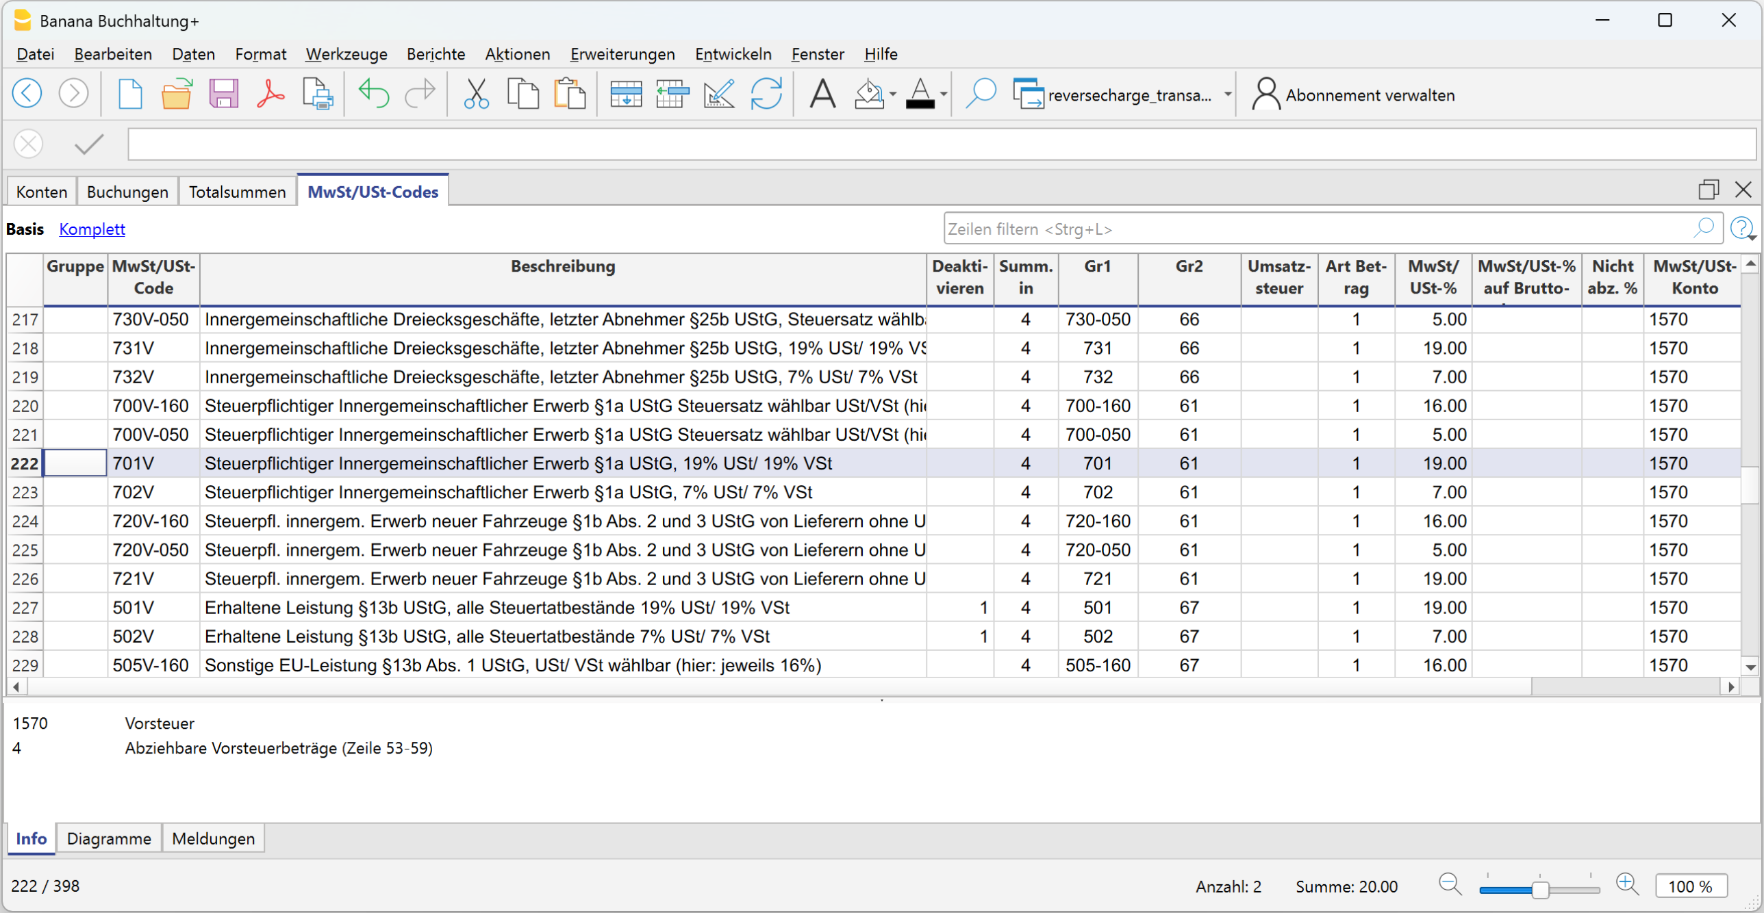
Task: Accept the input with the checkmark button
Action: coord(89,144)
